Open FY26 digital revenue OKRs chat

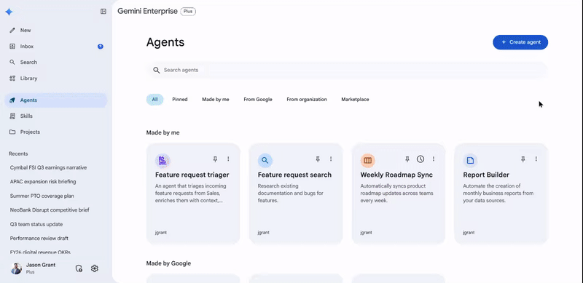click(40, 252)
